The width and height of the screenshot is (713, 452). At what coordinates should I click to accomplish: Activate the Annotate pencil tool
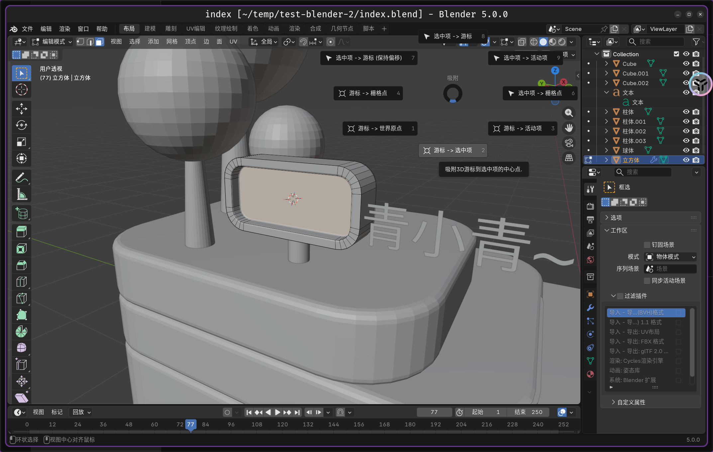tap(22, 178)
